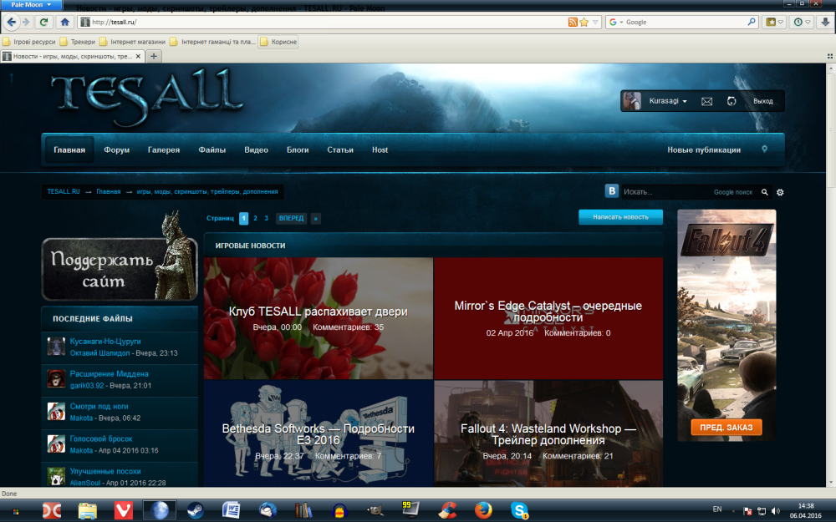The image size is (836, 522).
Task: Open the Трекери bookmark folder
Action: point(77,42)
